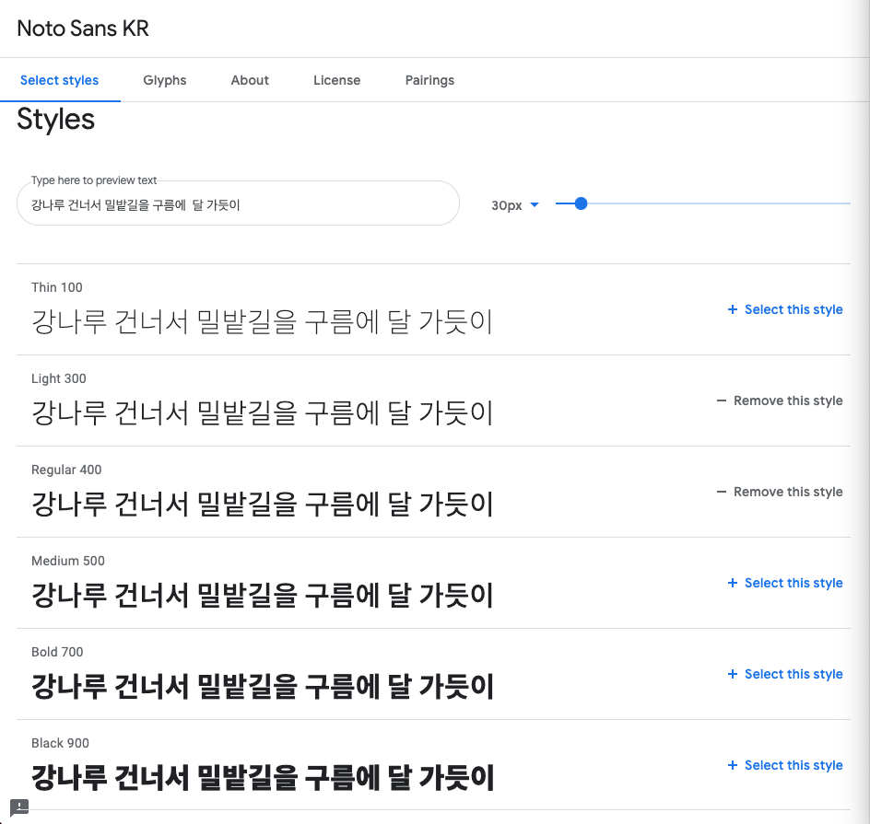The width and height of the screenshot is (870, 824).
Task: Click the plus icon for Thin 100
Action: (733, 309)
